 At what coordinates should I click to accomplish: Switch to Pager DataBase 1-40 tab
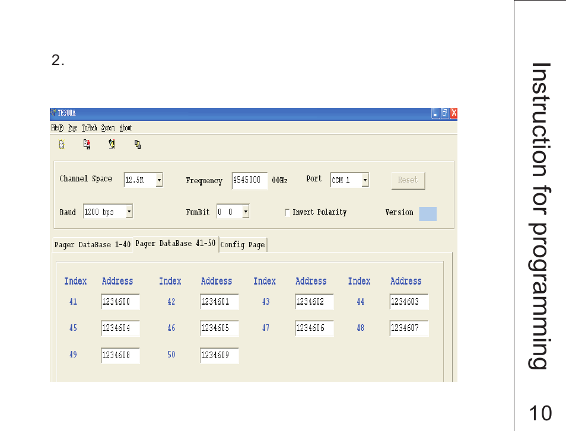click(x=93, y=245)
